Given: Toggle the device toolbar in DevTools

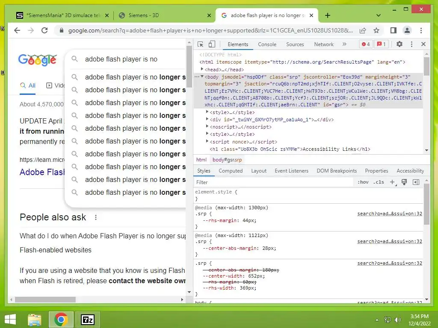Looking at the screenshot, I should [212, 44].
